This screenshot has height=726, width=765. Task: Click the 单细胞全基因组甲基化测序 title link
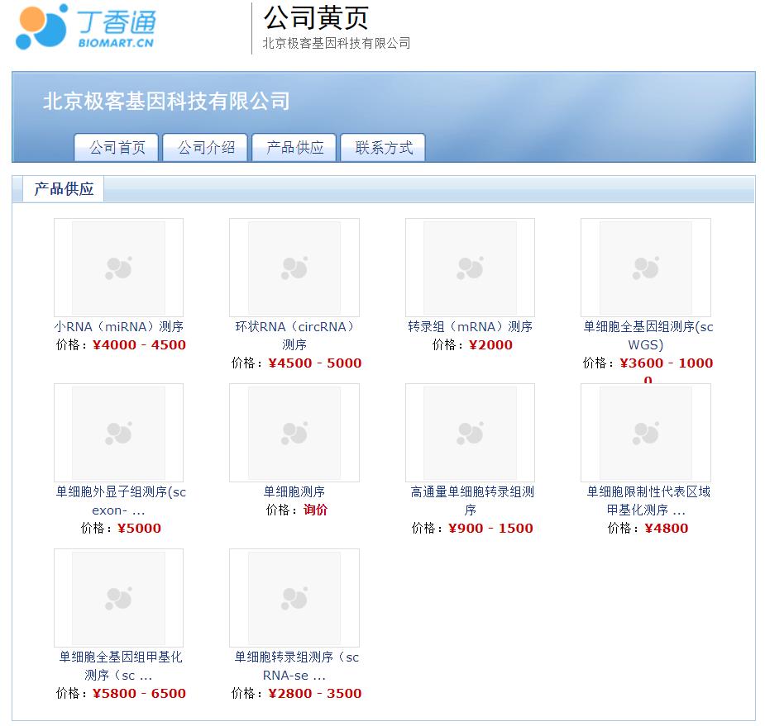click(x=120, y=666)
